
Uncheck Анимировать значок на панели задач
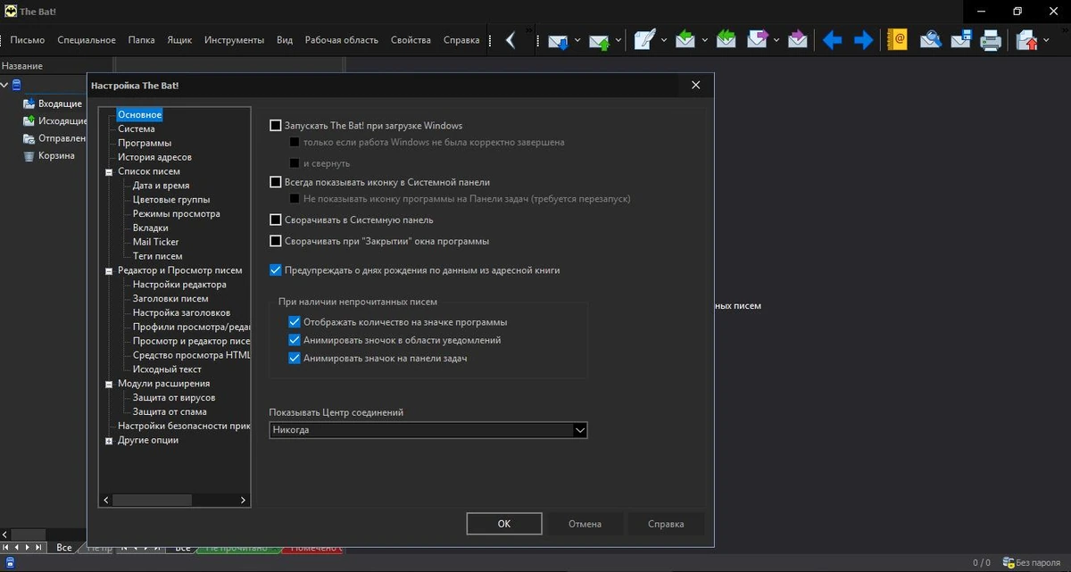click(295, 358)
